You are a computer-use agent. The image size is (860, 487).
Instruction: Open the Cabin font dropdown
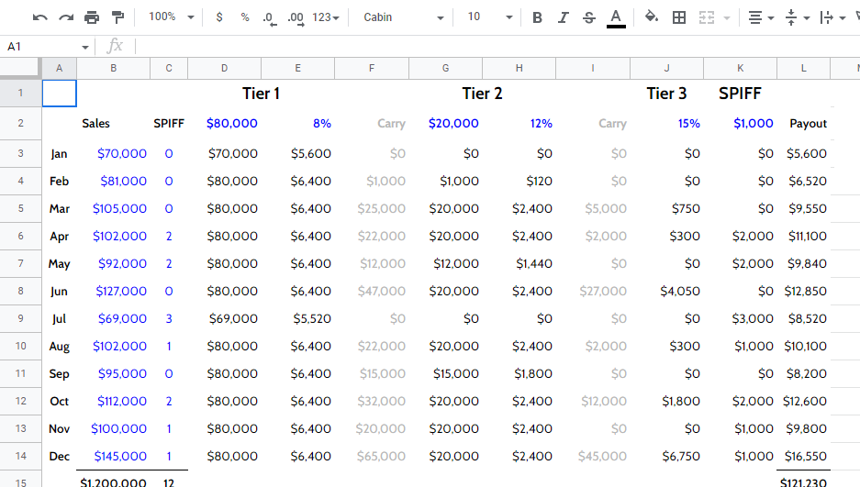tap(403, 17)
